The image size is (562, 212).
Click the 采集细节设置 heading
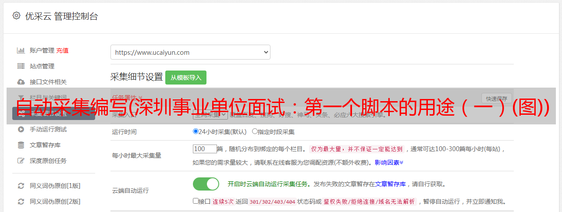pos(137,77)
